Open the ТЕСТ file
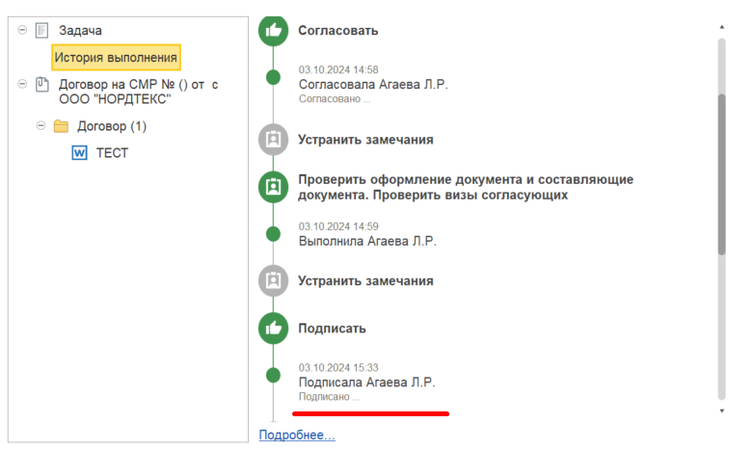Screen dimensions: 753x449 pos(112,153)
